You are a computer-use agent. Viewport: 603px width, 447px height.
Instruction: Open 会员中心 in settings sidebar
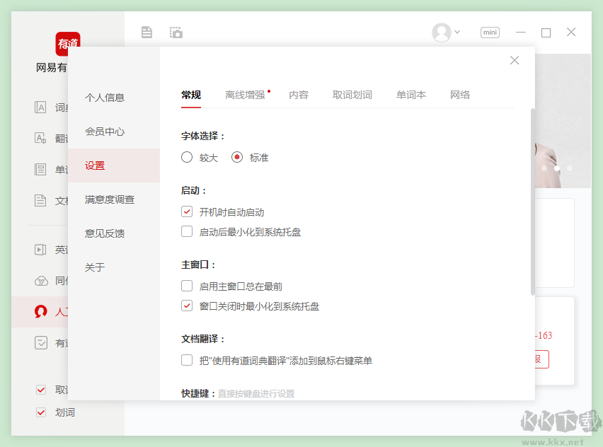click(105, 132)
